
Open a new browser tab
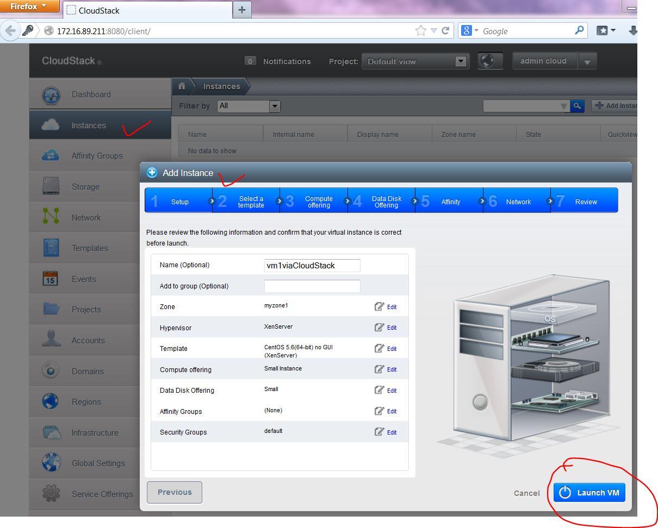(x=242, y=10)
